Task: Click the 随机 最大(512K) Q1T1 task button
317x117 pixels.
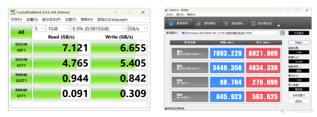Action: pyautogui.click(x=190, y=68)
